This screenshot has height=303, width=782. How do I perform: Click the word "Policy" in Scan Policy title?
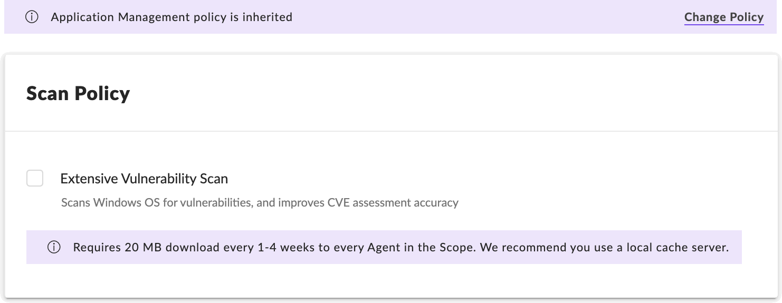[102, 94]
